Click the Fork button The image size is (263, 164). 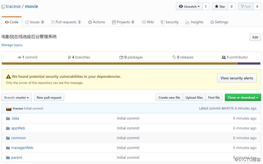pos(246,6)
